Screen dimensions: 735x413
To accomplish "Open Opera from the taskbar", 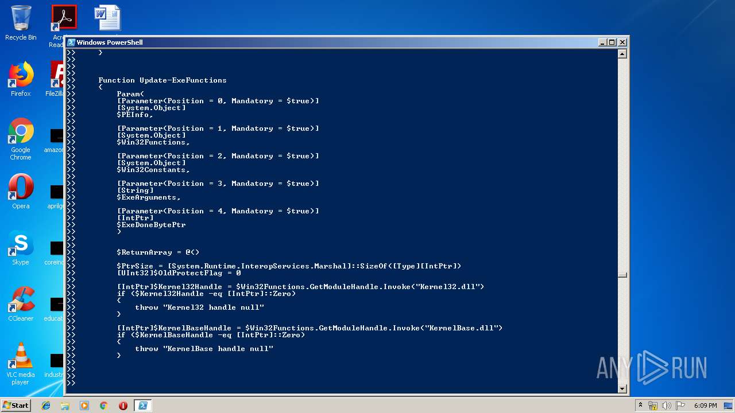I will pos(123,406).
